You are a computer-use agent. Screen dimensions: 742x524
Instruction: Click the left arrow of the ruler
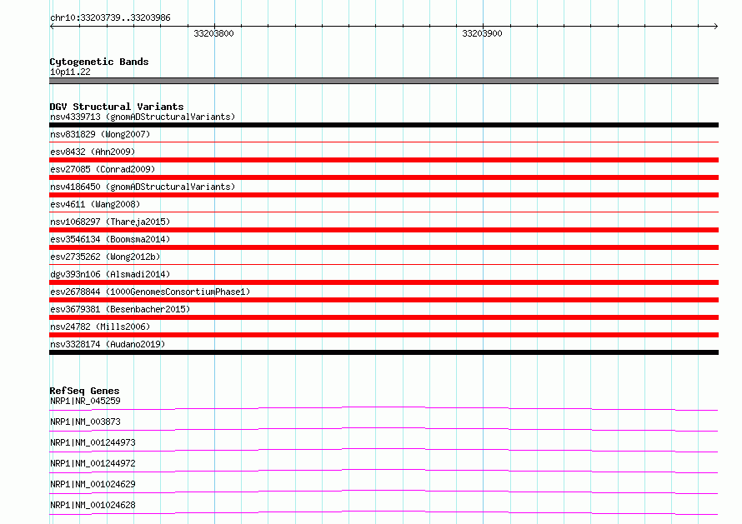[x=52, y=26]
